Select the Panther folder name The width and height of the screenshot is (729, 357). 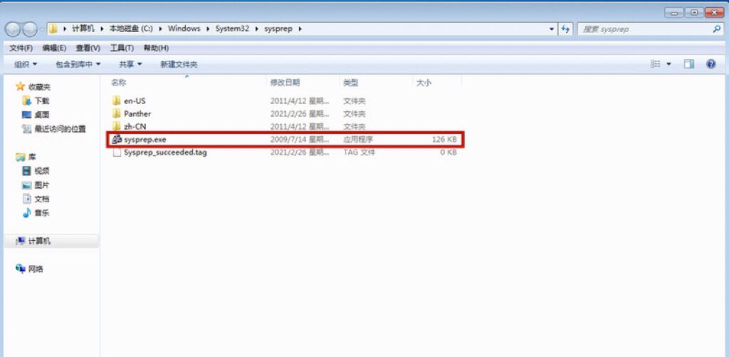coord(137,113)
